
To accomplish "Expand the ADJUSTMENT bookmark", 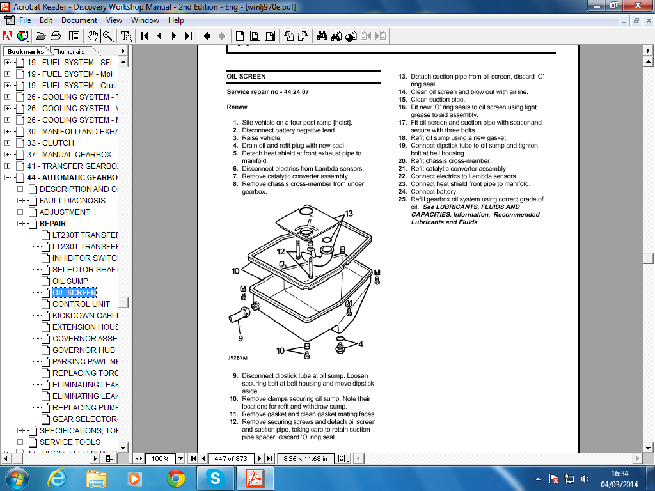I will tap(20, 212).
